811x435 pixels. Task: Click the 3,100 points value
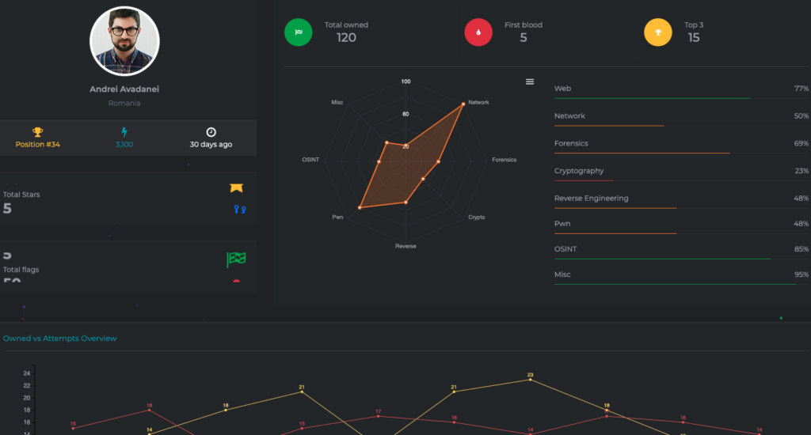(x=124, y=144)
